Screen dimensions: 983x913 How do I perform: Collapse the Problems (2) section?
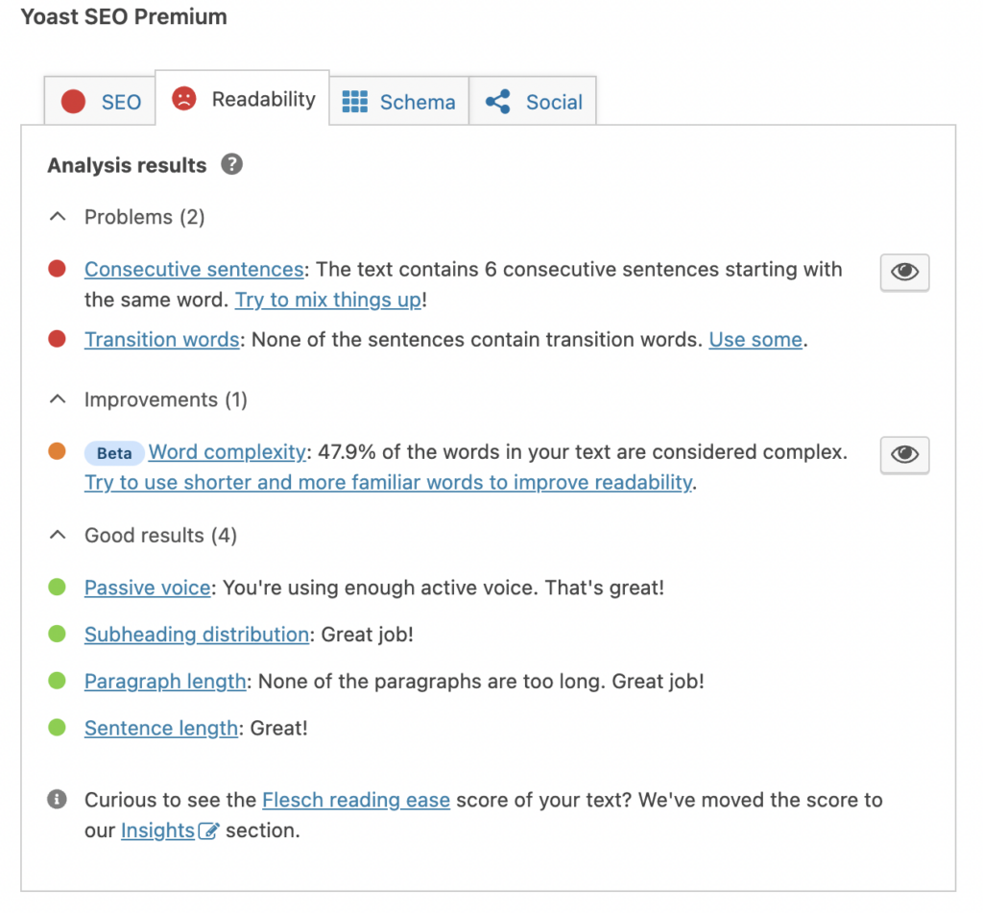[58, 217]
